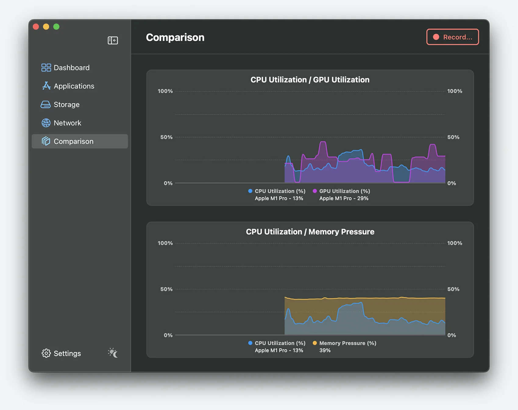Click the CPU Utilization / Memory Pressure chart title

(x=310, y=232)
